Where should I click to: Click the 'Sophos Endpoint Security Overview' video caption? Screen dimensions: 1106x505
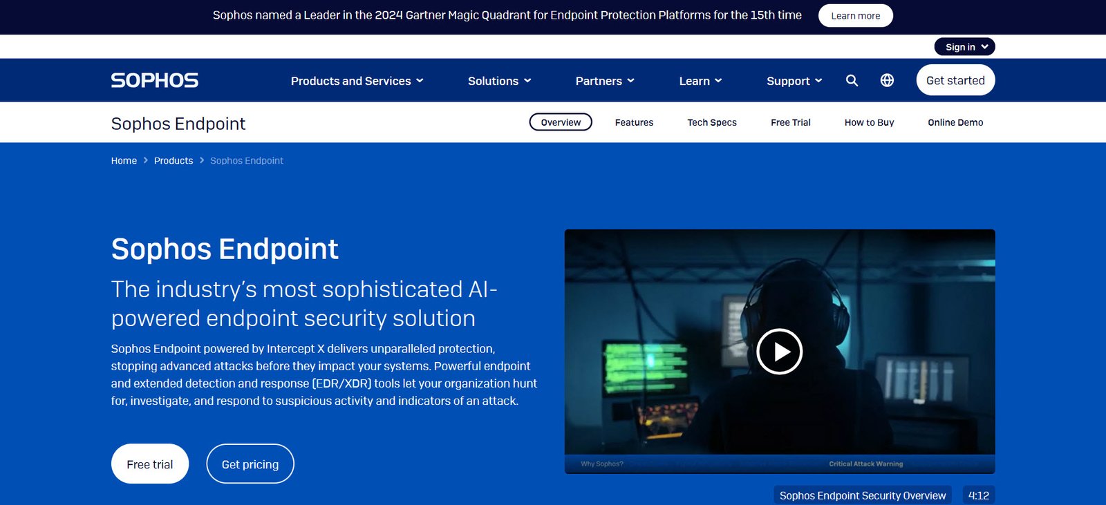click(x=863, y=495)
